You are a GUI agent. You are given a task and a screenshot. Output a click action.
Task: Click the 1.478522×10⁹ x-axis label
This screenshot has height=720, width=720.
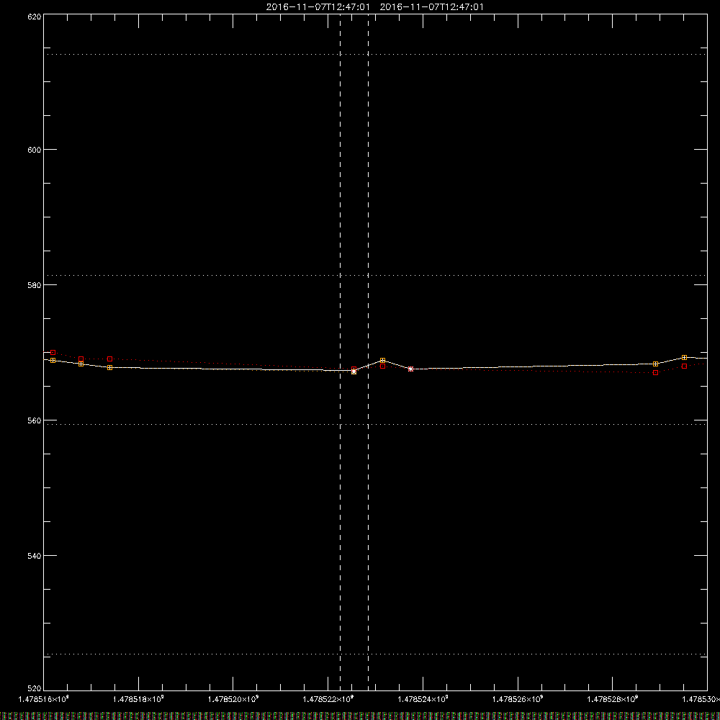coord(328,699)
